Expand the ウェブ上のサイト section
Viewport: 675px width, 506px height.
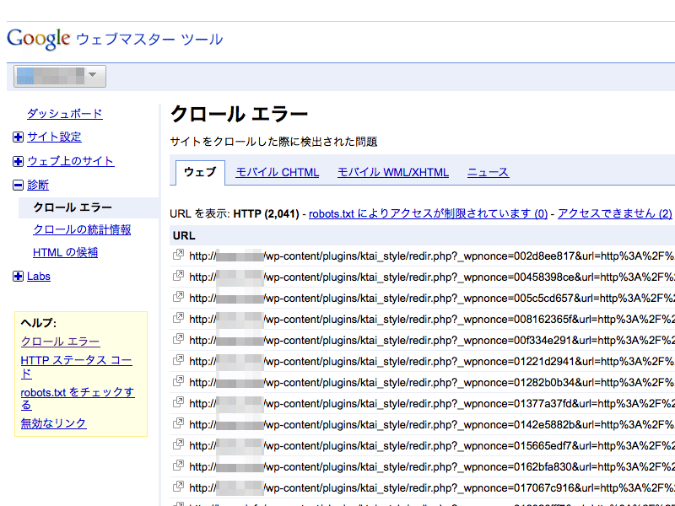[x=18, y=161]
